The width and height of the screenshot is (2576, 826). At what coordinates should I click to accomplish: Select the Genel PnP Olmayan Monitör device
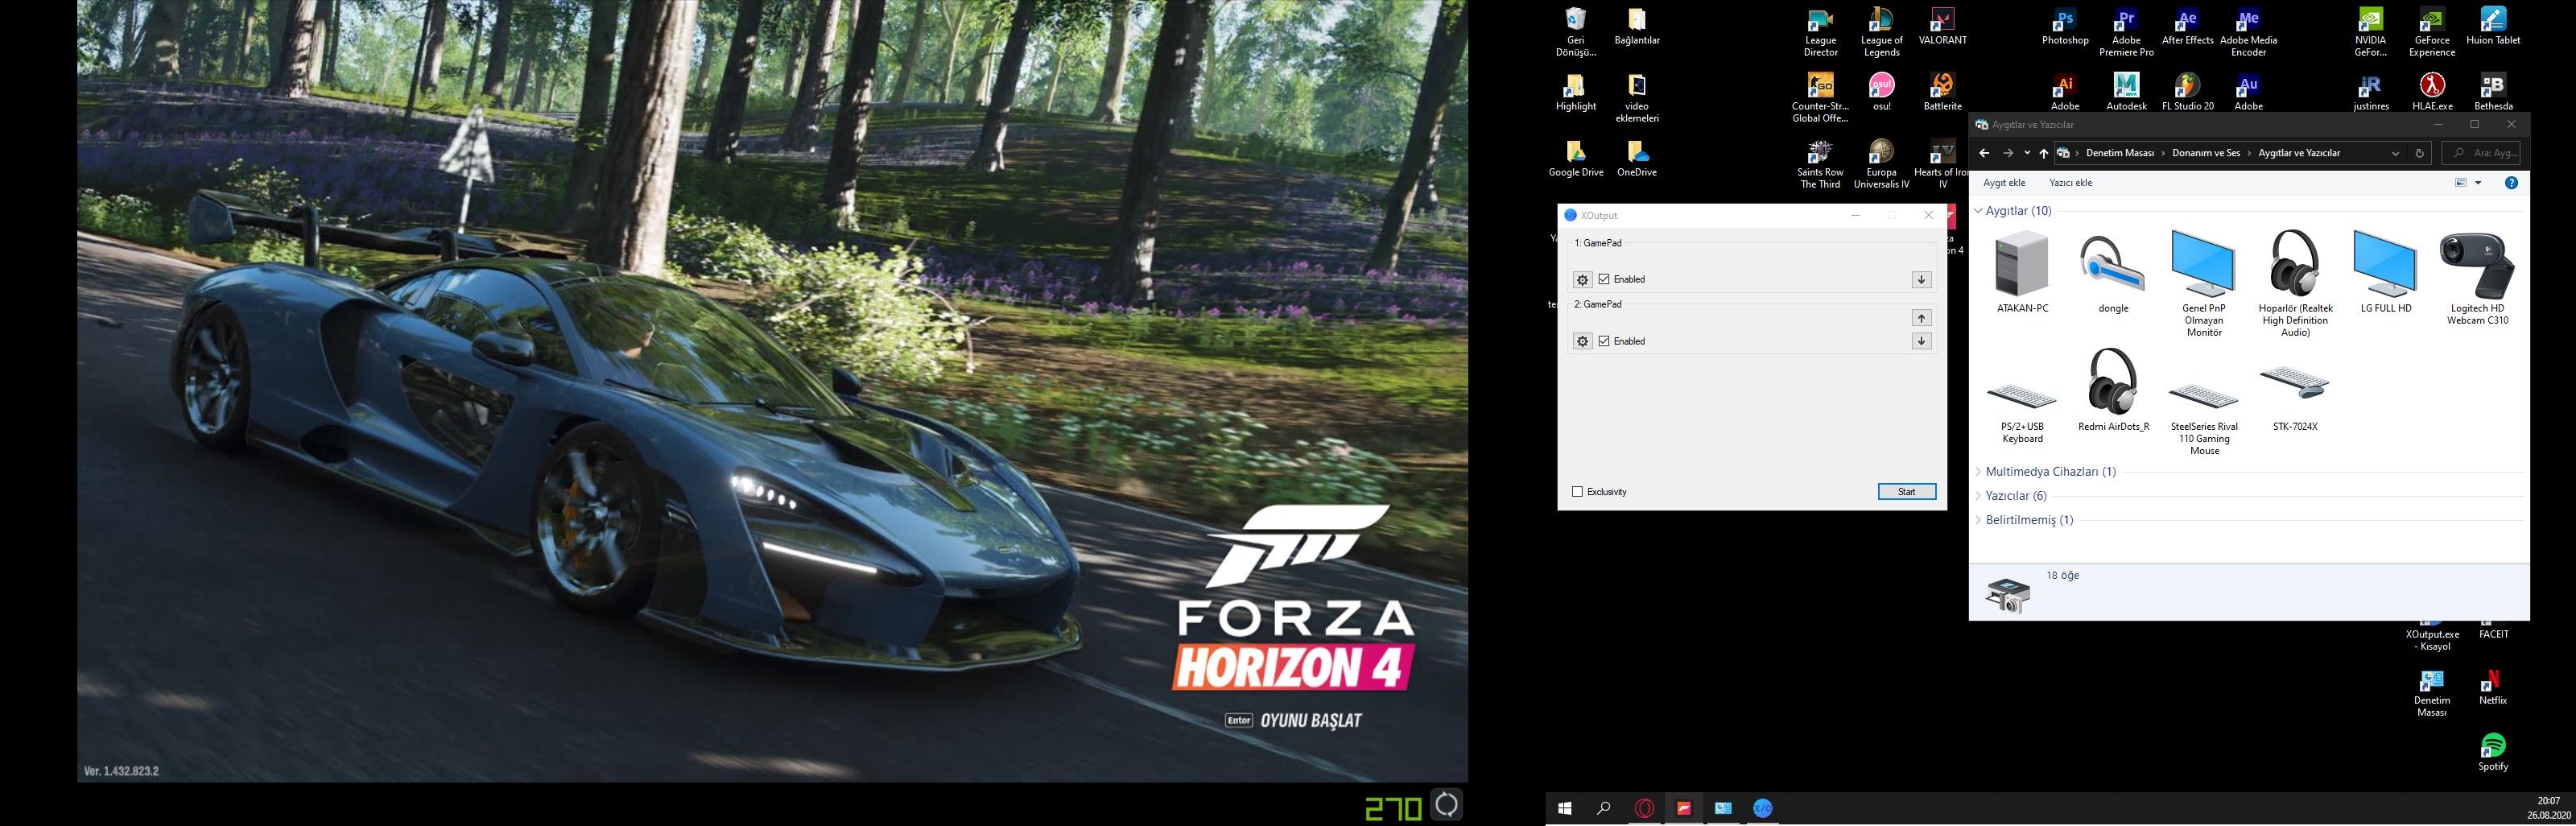[x=2204, y=284]
